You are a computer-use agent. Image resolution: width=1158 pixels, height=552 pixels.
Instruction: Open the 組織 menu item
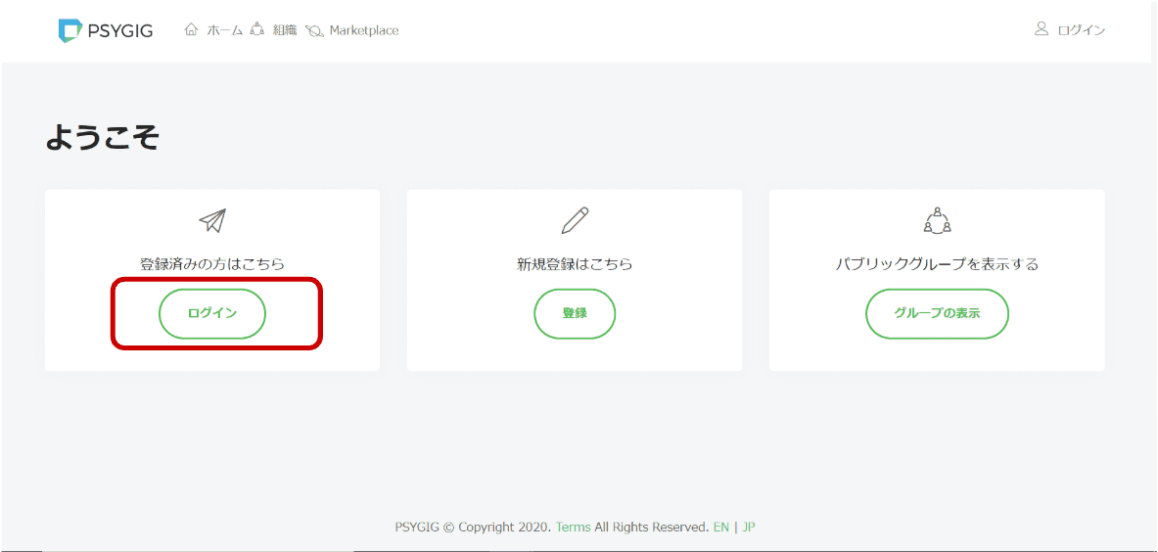pos(284,31)
